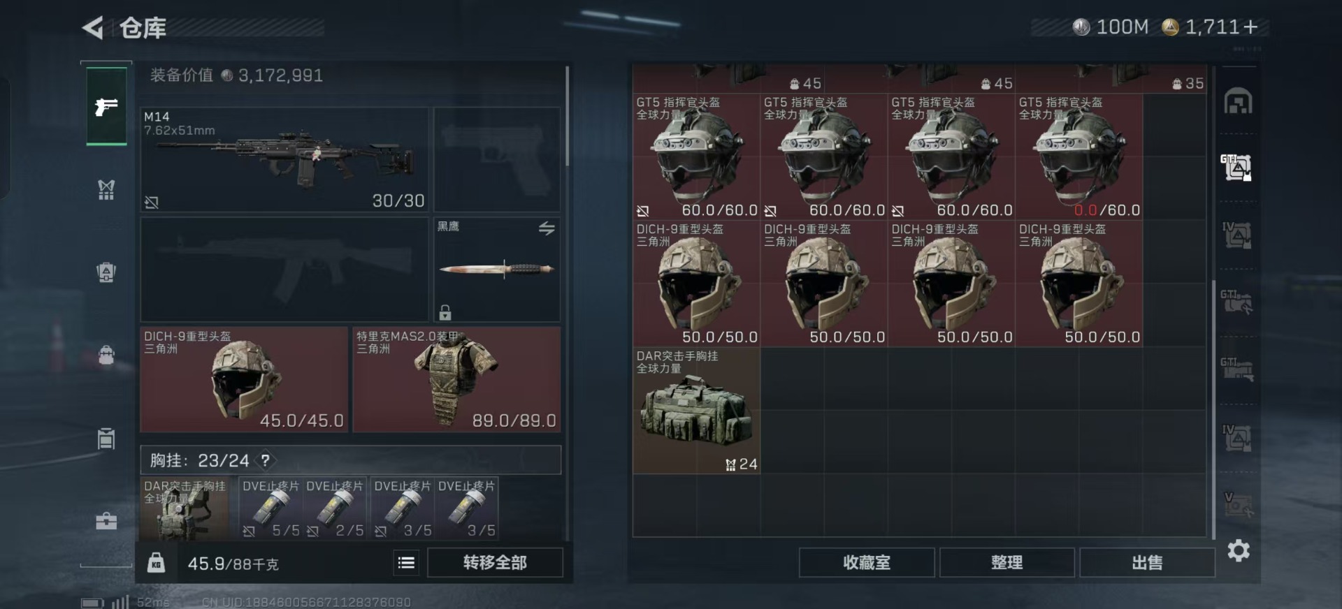Image resolution: width=1342 pixels, height=609 pixels.
Task: Select the helmet filter icon in right sidebar
Action: tap(1238, 102)
